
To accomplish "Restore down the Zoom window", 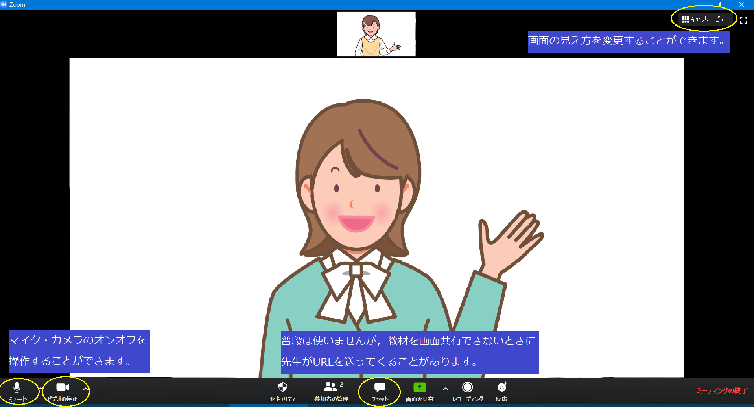I will [x=718, y=4].
